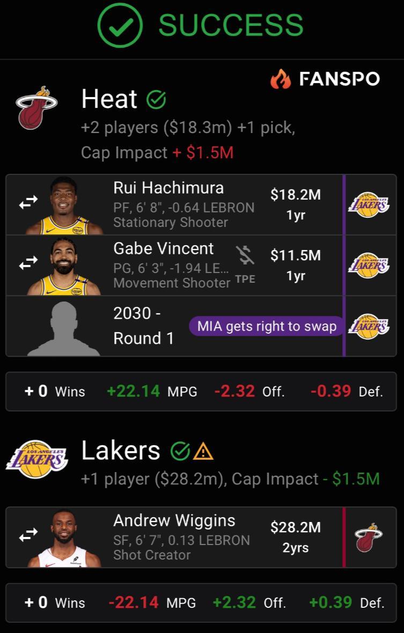This screenshot has height=633, width=404.
Task: Click the "MIA gets right to swap" badge
Action: [267, 326]
